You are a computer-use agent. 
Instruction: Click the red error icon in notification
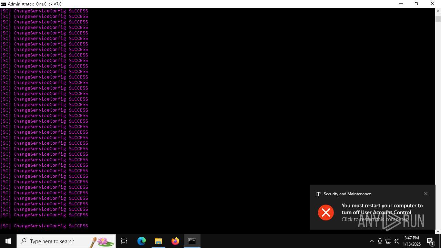click(x=326, y=212)
